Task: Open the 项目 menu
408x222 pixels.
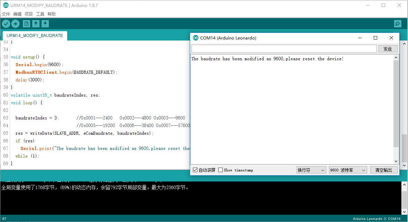Action: pos(29,14)
